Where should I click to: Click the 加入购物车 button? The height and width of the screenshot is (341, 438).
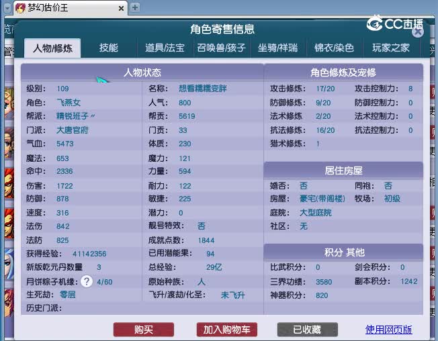(x=227, y=330)
